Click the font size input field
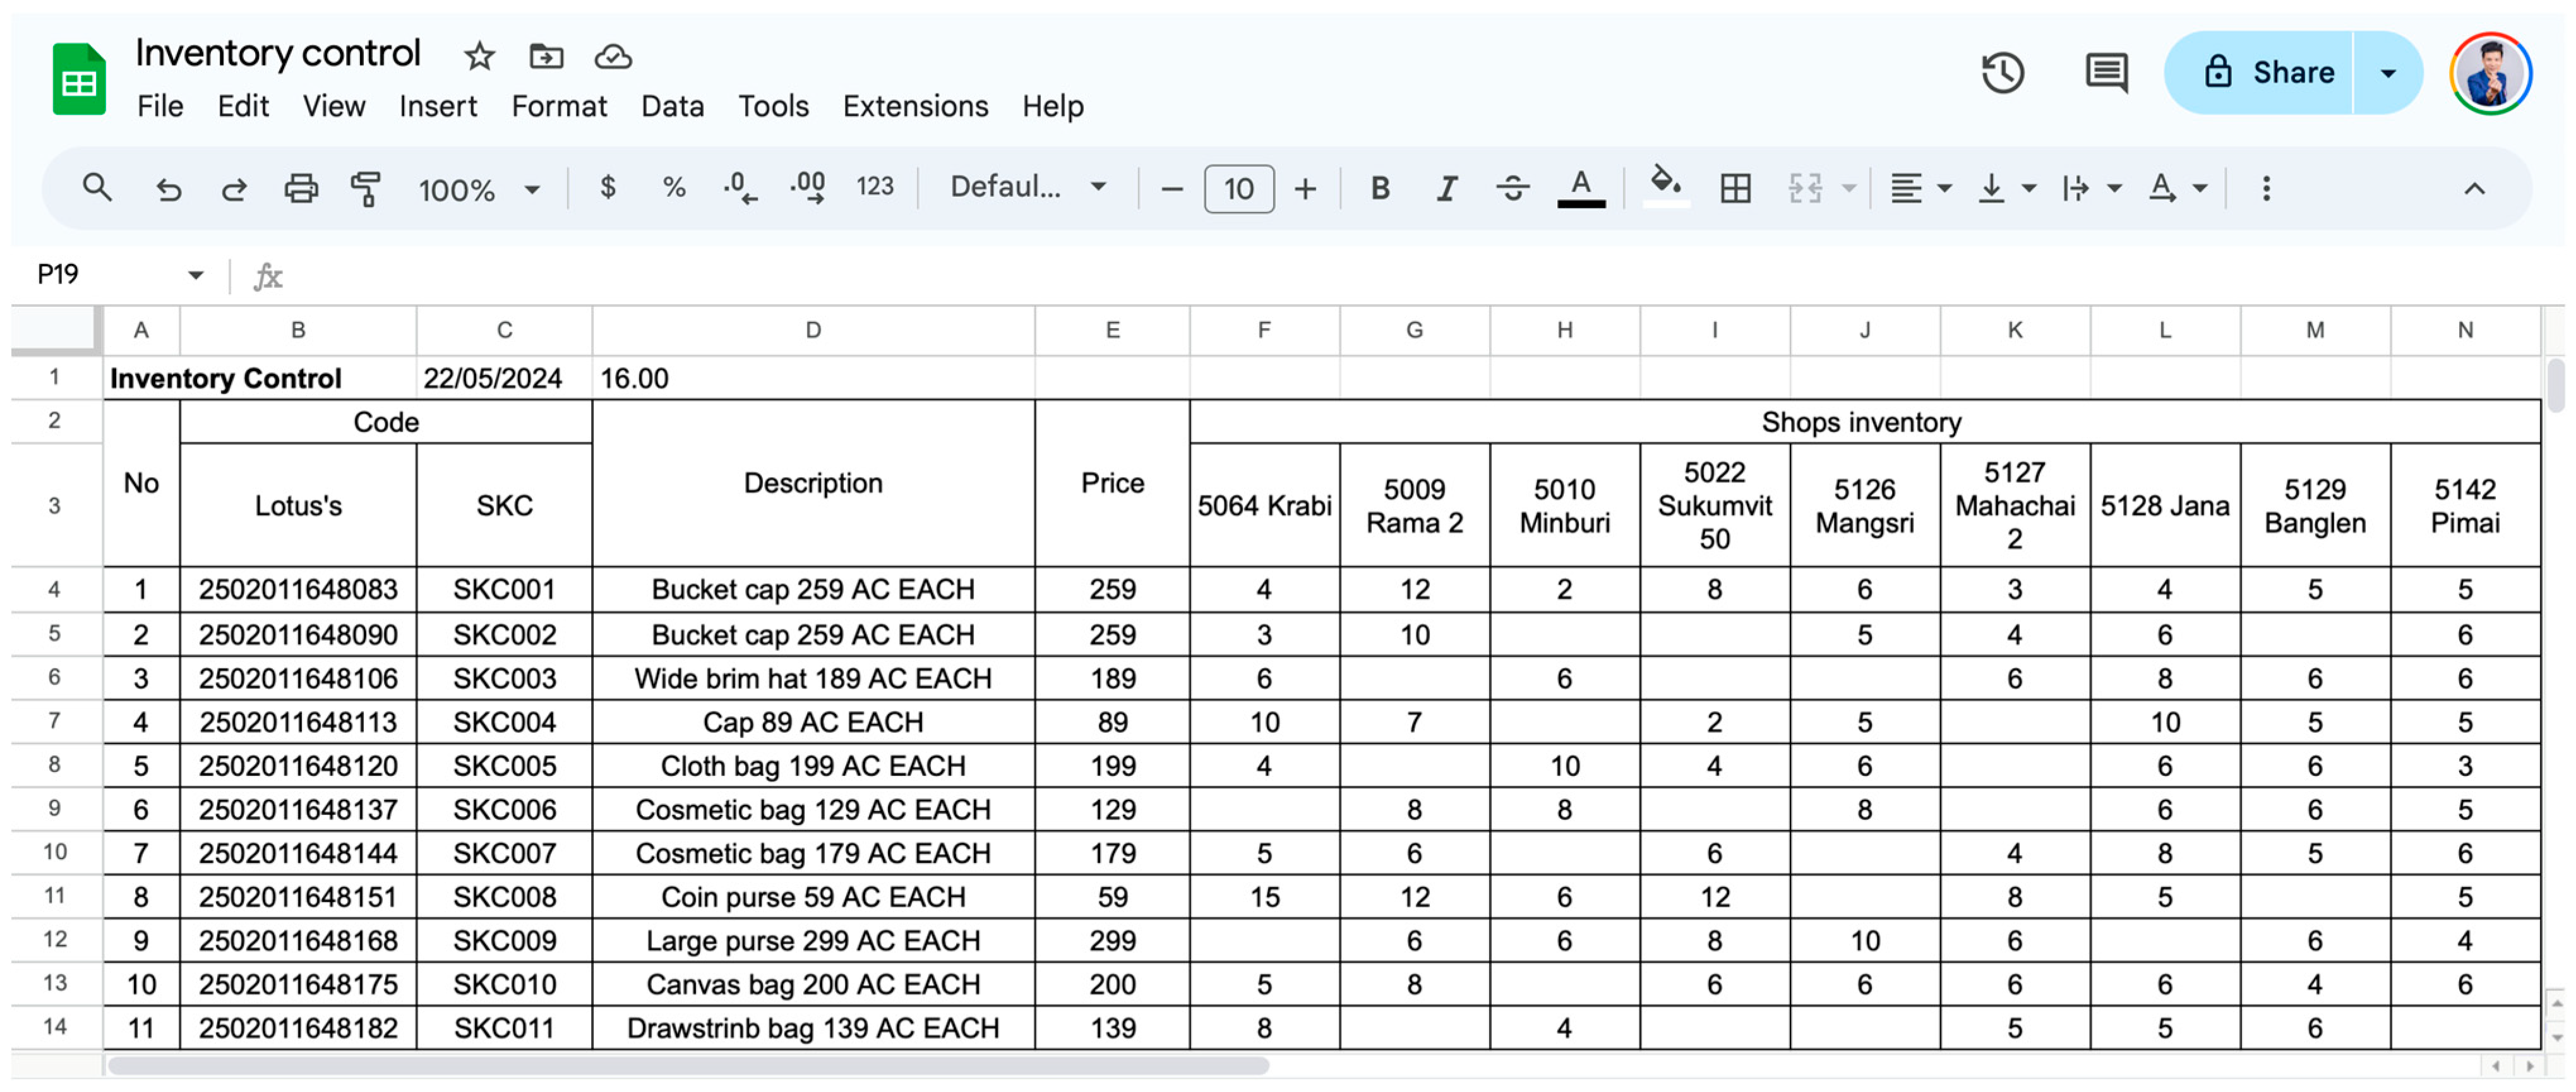 1238,189
